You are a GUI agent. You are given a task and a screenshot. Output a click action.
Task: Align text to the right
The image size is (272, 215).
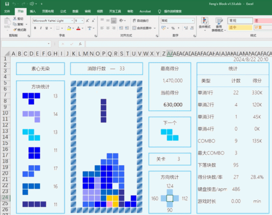coord(114,28)
